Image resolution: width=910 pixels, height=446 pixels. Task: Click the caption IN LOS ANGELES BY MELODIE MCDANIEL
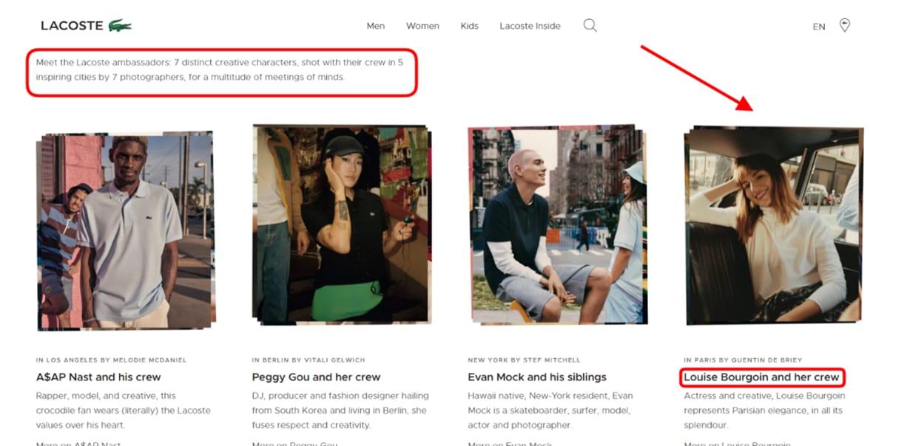(111, 360)
